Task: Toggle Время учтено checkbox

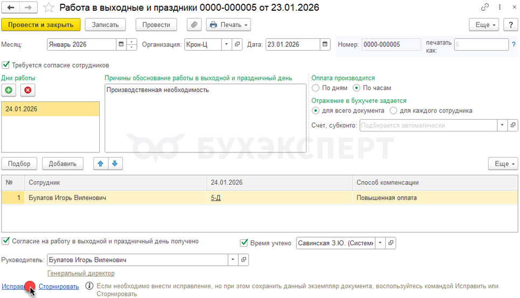Action: point(244,243)
